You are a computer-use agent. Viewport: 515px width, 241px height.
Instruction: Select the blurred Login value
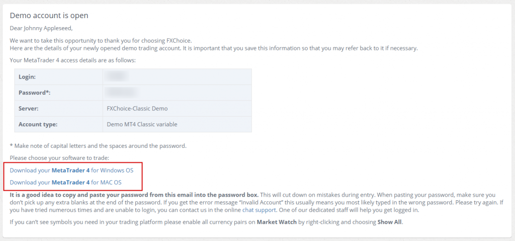[116, 76]
